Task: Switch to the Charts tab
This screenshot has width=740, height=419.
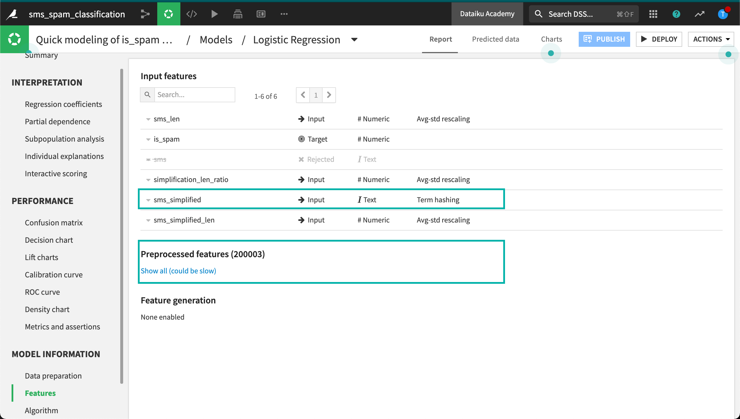Action: coord(551,39)
